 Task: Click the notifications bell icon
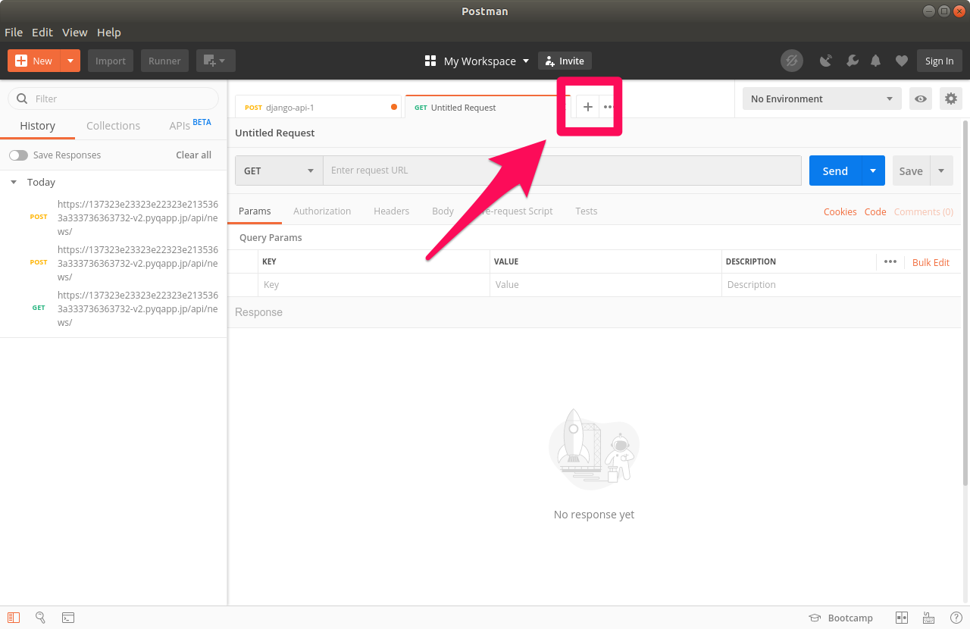[876, 61]
